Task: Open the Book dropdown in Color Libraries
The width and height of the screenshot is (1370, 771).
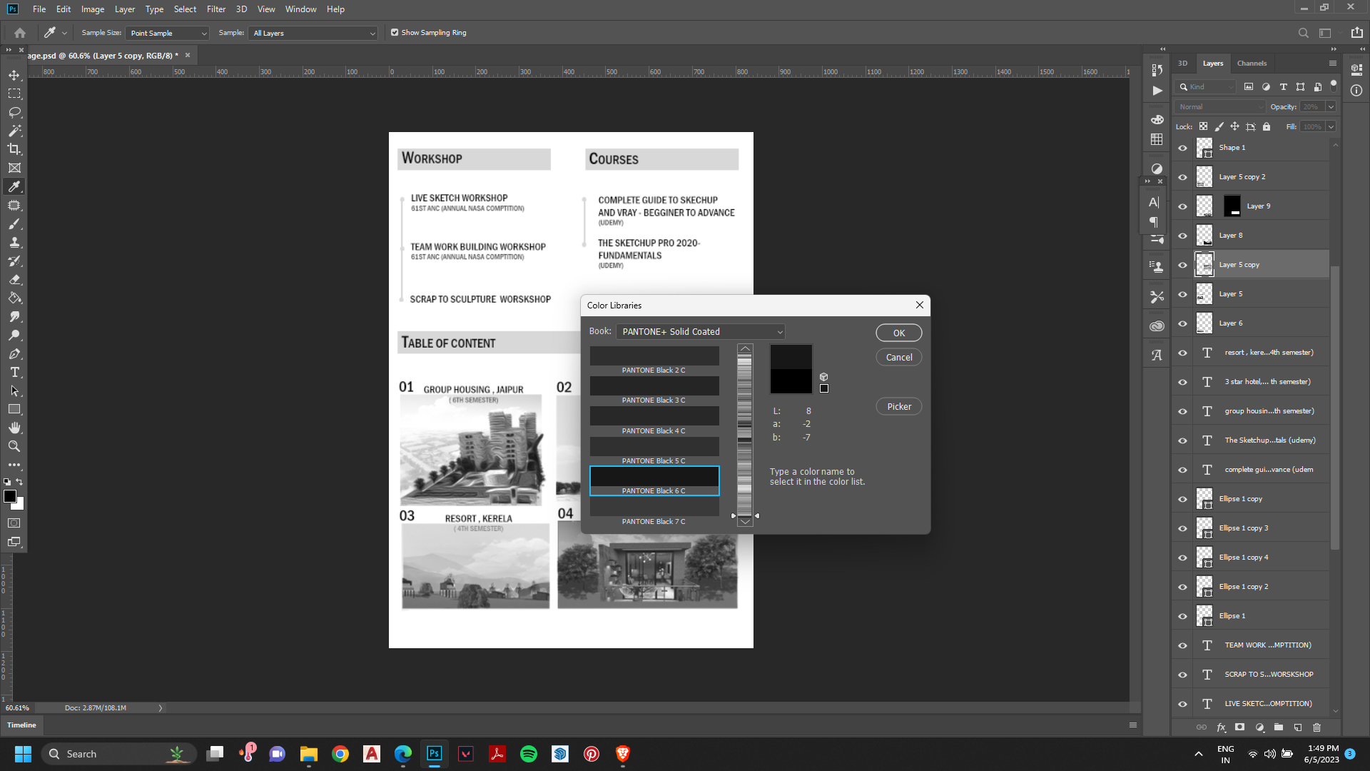Action: 700,331
